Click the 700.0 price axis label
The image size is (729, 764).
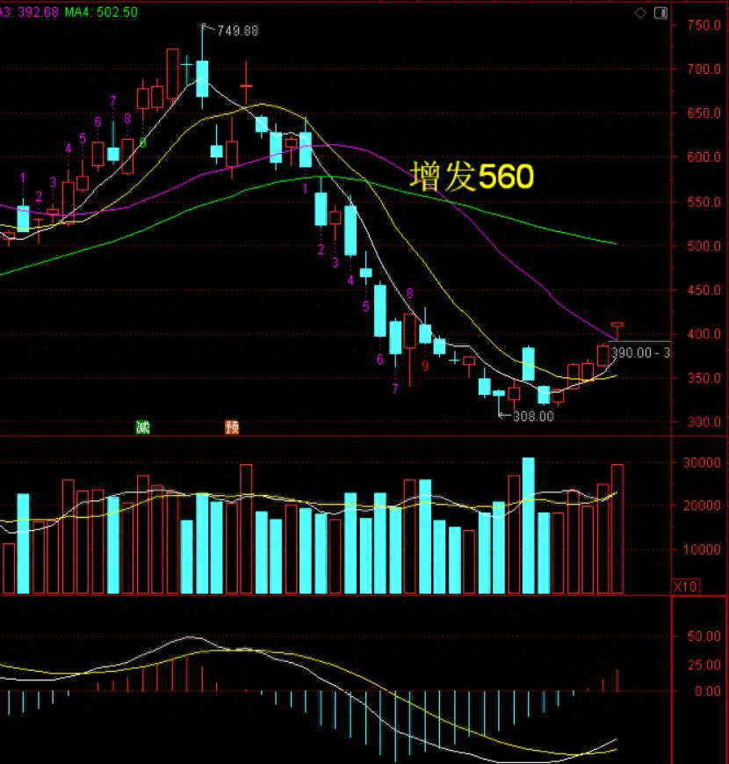pos(704,69)
